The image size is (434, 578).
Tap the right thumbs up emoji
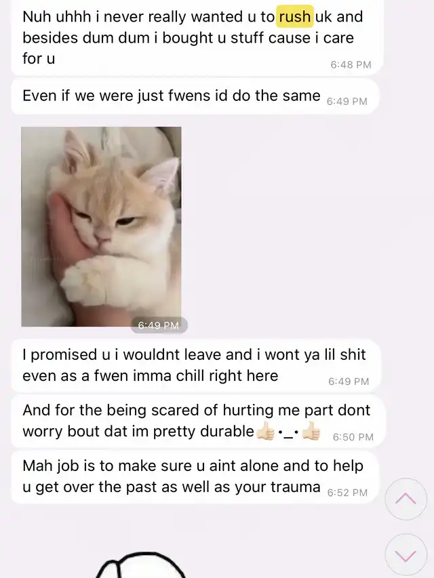pos(311,431)
